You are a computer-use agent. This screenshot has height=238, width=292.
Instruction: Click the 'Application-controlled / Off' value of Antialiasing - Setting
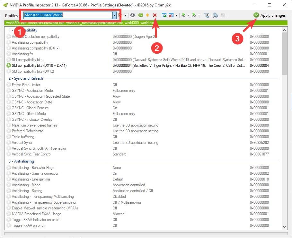point(133,191)
